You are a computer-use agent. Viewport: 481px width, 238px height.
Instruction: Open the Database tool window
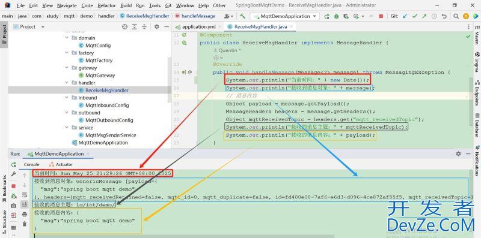coord(477,125)
